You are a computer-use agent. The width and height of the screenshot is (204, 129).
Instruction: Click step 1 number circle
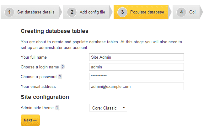tap(9, 12)
